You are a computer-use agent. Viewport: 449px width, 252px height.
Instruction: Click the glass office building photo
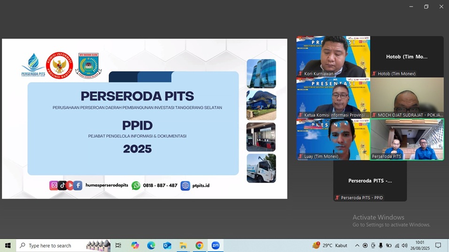[262, 74]
